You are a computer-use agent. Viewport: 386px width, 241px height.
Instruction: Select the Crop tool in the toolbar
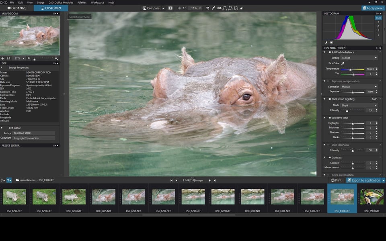point(208,8)
